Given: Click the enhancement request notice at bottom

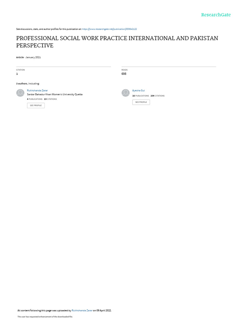Looking at the screenshot, I should pos(45,316).
